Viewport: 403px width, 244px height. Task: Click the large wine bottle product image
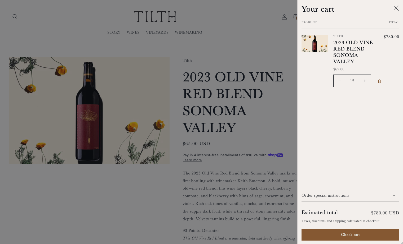point(89,110)
